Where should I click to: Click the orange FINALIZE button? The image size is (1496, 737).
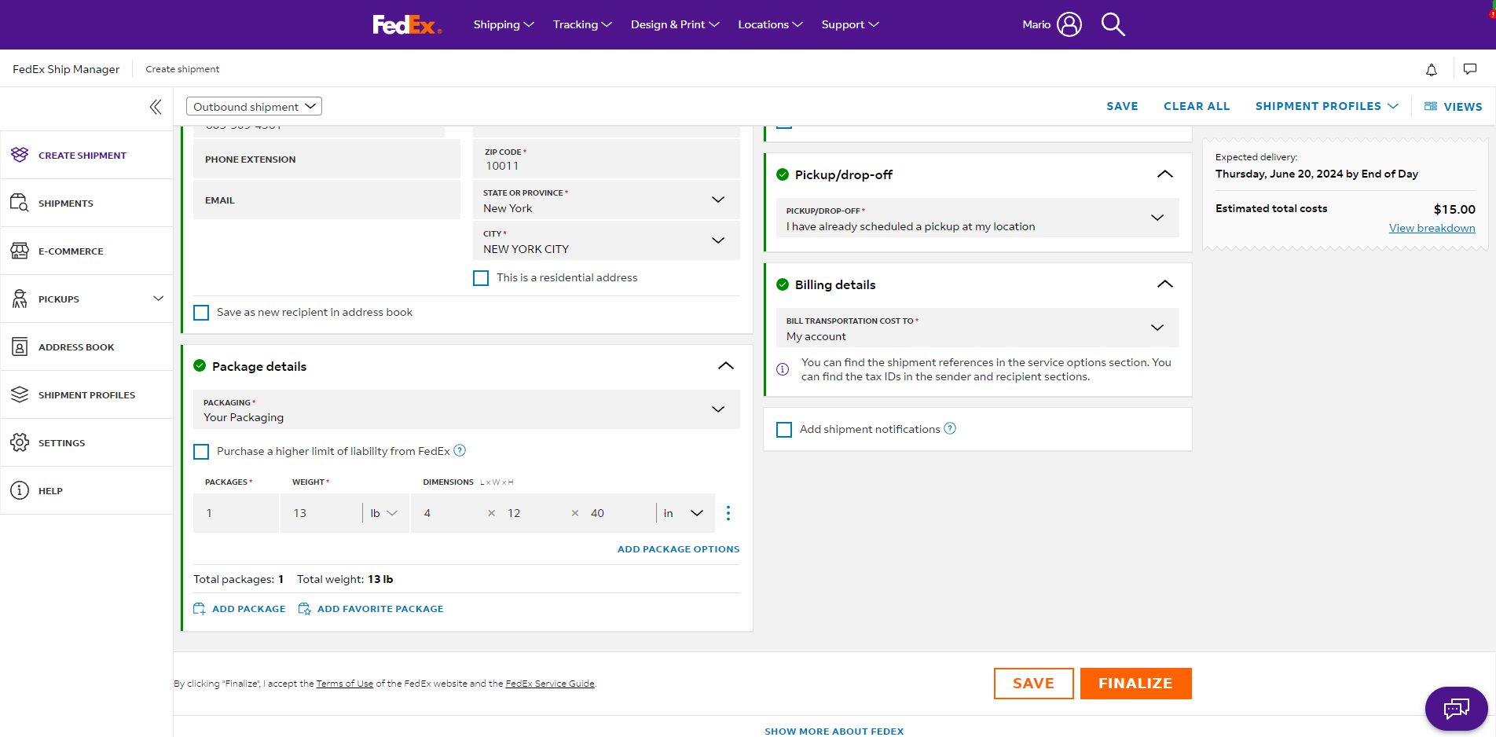(x=1135, y=684)
